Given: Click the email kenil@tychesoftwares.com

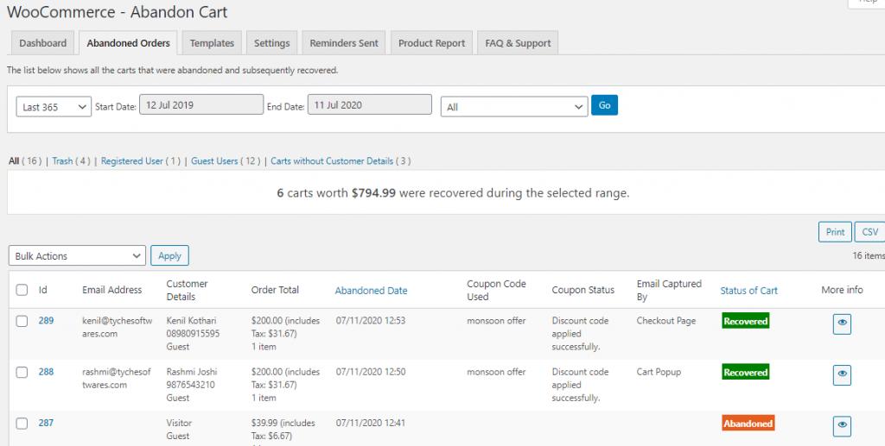Looking at the screenshot, I should (x=118, y=327).
